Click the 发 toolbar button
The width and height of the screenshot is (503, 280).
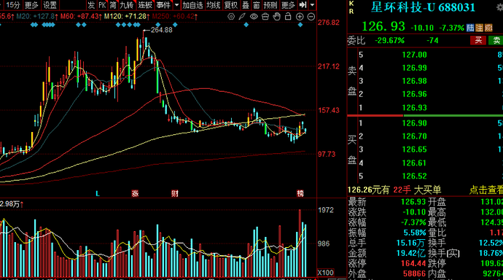(91, 5)
